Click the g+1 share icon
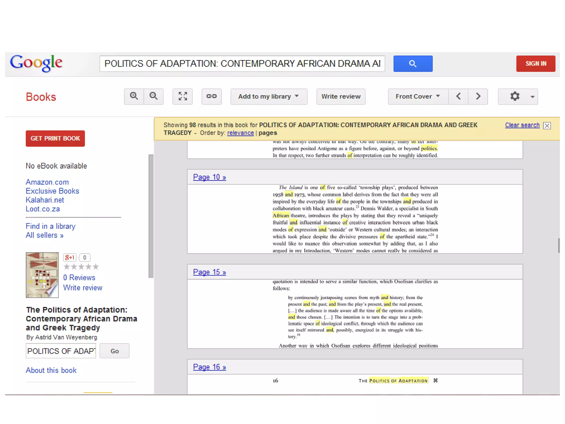The height and width of the screenshot is (424, 565). point(70,257)
